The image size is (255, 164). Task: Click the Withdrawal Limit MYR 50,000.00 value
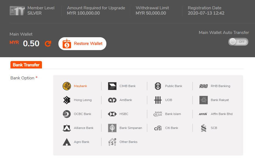(151, 13)
